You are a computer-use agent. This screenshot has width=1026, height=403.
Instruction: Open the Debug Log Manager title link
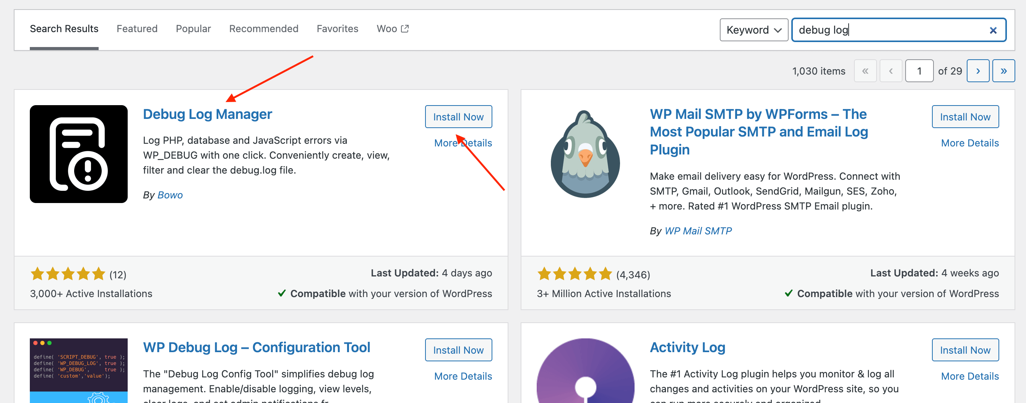click(208, 114)
